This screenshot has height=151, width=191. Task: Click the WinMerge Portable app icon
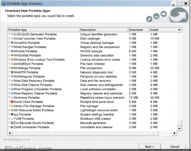[x=12, y=68]
